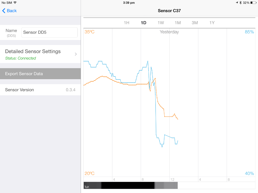Switch to the 1W range
Image resolution: width=258 pixels, height=193 pixels.
(x=161, y=23)
